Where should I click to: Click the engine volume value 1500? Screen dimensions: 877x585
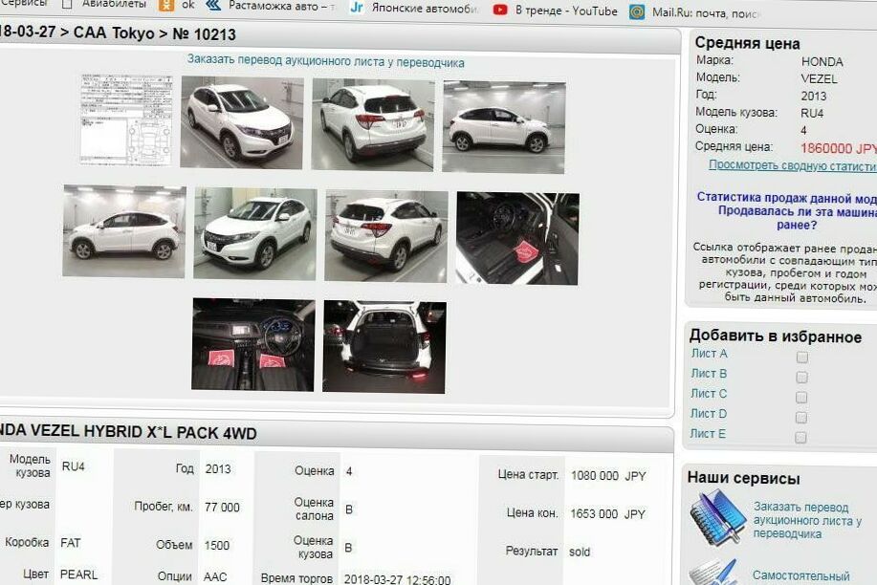click(217, 545)
